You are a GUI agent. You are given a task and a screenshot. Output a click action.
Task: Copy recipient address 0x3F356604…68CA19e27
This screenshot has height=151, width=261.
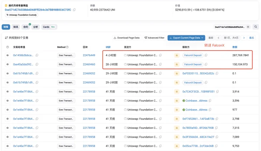[217, 137]
